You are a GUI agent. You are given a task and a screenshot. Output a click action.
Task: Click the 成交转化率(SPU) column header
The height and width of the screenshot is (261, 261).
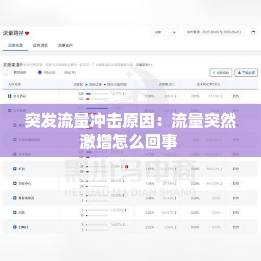coord(208,84)
